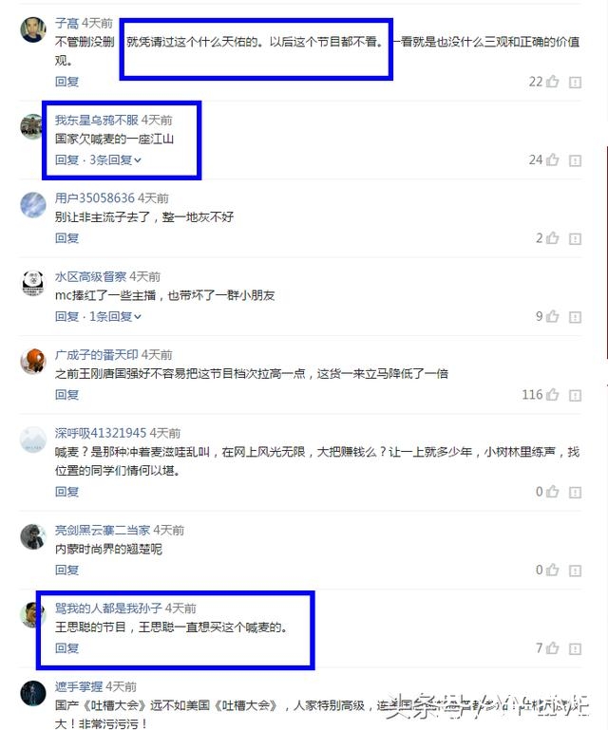Screen dimensions: 608x730
Task: Click the page scrollbar on right edge
Action: tap(607, 252)
